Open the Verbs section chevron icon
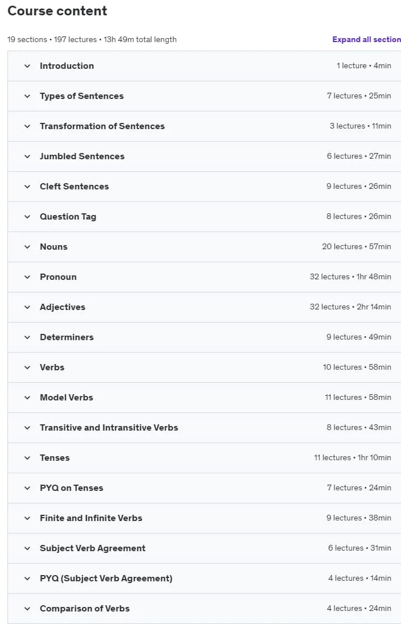The width and height of the screenshot is (401, 624). coord(27,367)
